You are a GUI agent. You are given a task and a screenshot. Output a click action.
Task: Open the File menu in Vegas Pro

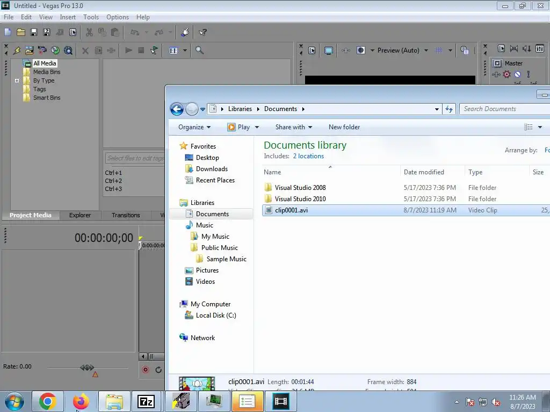pos(9,17)
